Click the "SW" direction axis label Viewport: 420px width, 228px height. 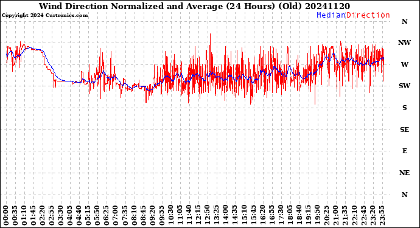404,86
